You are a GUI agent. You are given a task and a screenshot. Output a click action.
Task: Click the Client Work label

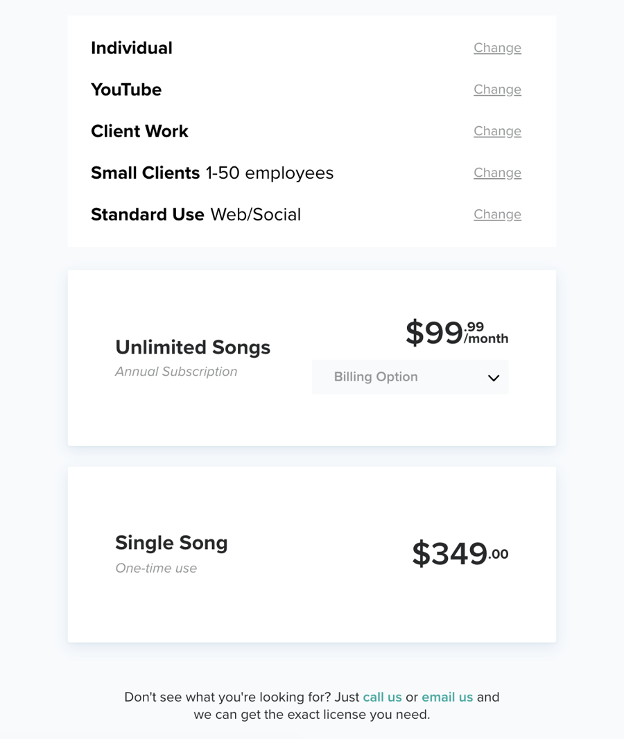pos(139,131)
